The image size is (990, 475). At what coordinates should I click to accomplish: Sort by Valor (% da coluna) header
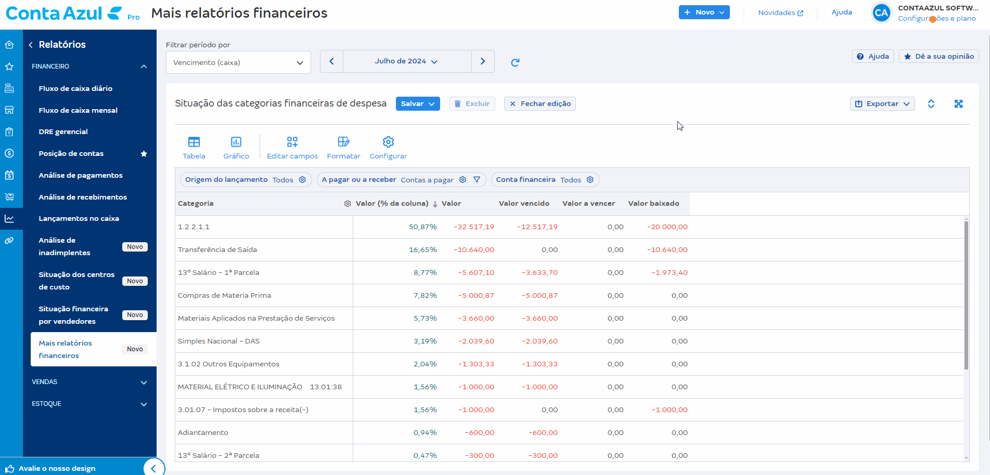[392, 204]
